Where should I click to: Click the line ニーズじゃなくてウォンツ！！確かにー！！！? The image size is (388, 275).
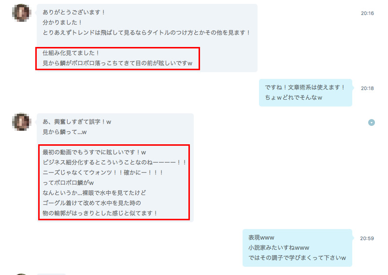click(103, 172)
